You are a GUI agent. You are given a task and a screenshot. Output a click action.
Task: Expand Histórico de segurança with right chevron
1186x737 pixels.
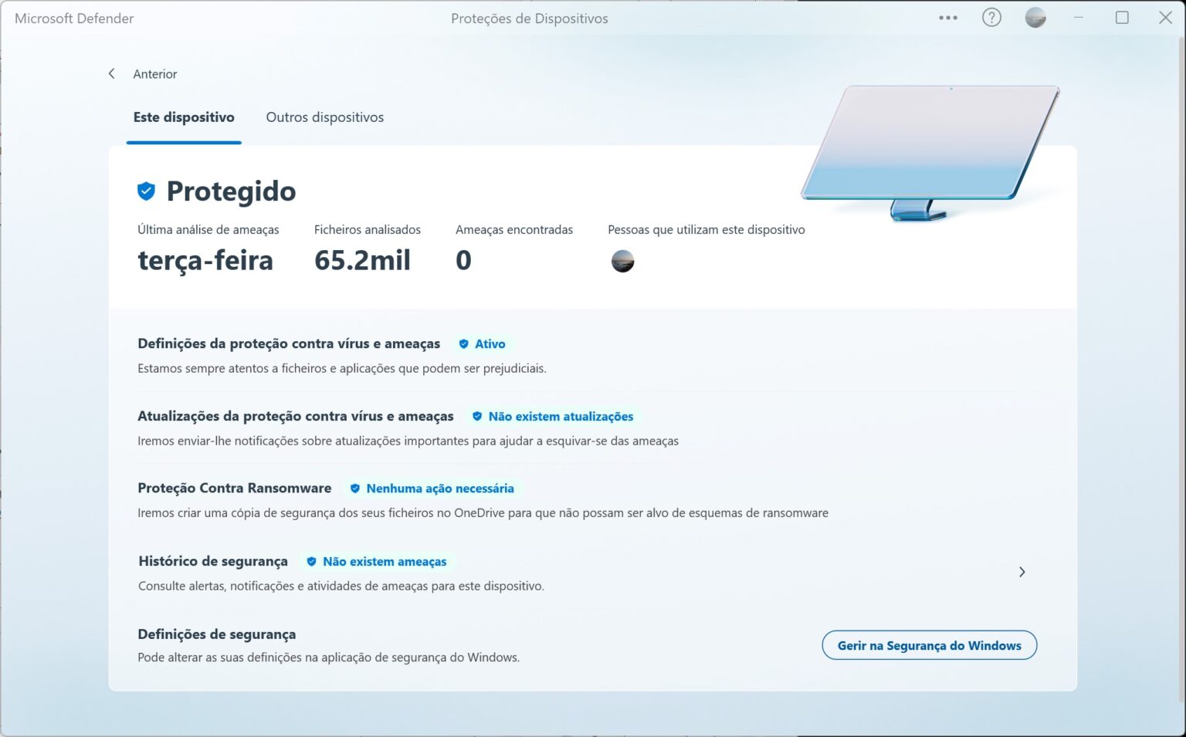pos(1022,572)
